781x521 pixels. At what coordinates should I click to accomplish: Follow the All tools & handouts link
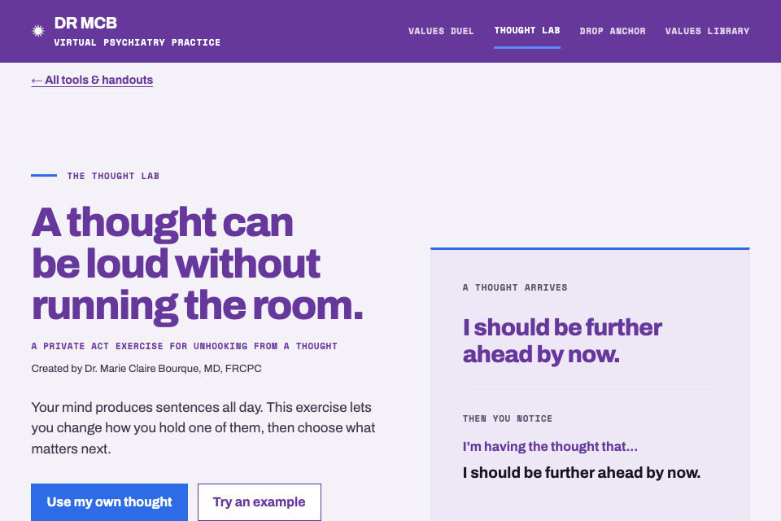[92, 80]
